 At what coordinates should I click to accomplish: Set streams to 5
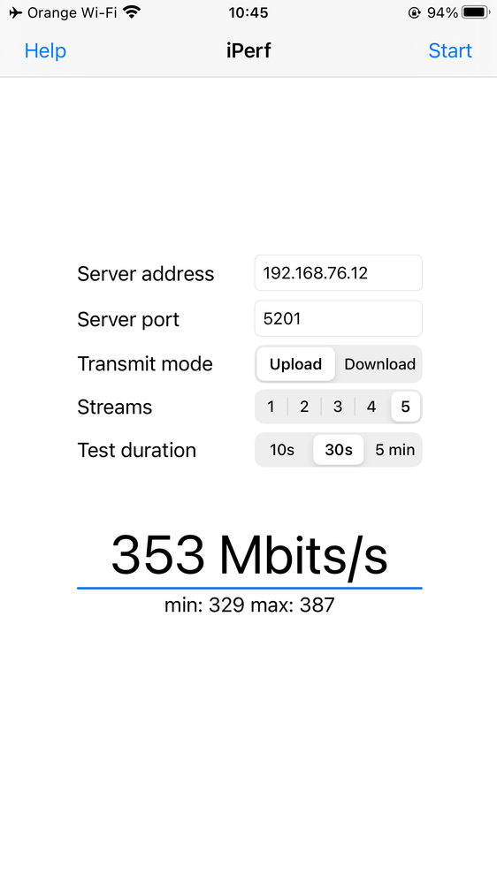tap(405, 407)
